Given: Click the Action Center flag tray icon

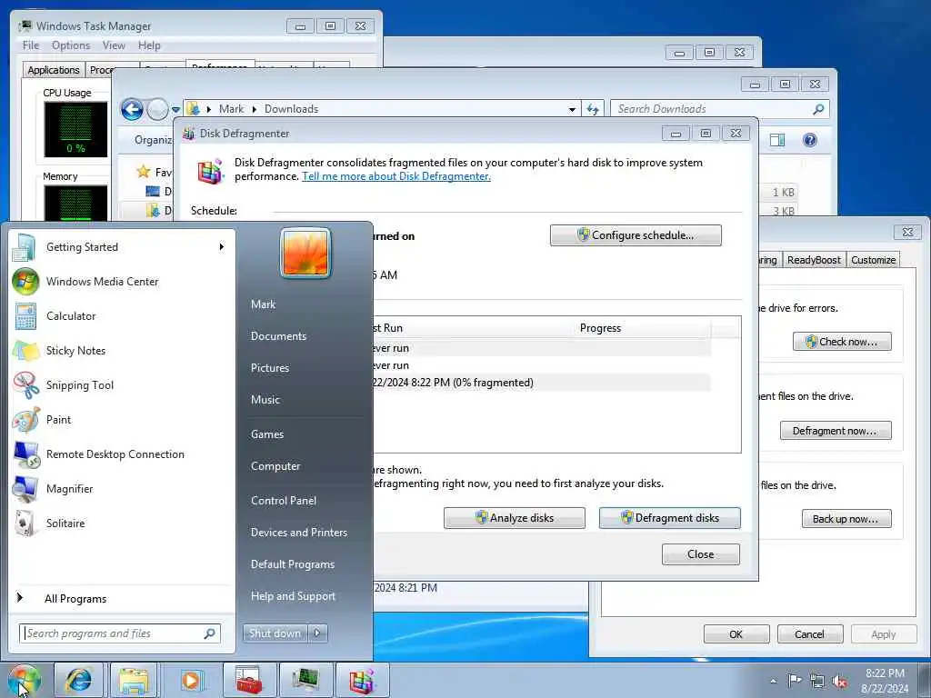Looking at the screenshot, I should tap(795, 680).
